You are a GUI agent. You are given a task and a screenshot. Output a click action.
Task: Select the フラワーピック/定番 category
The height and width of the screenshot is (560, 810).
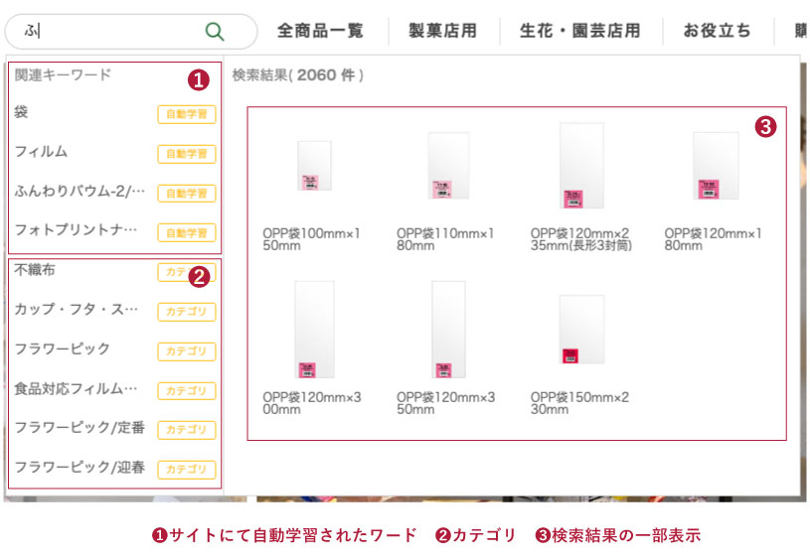(x=80, y=428)
